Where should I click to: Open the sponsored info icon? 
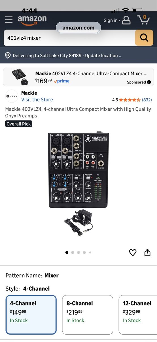149,82
